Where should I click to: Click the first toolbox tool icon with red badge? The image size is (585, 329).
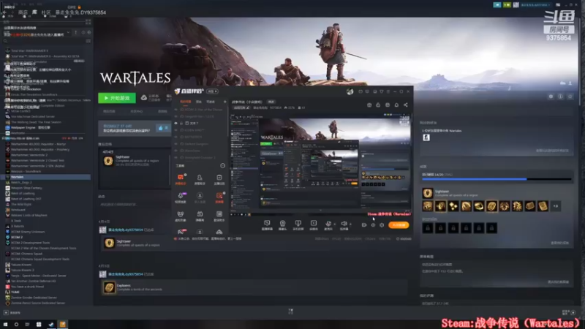point(181,177)
